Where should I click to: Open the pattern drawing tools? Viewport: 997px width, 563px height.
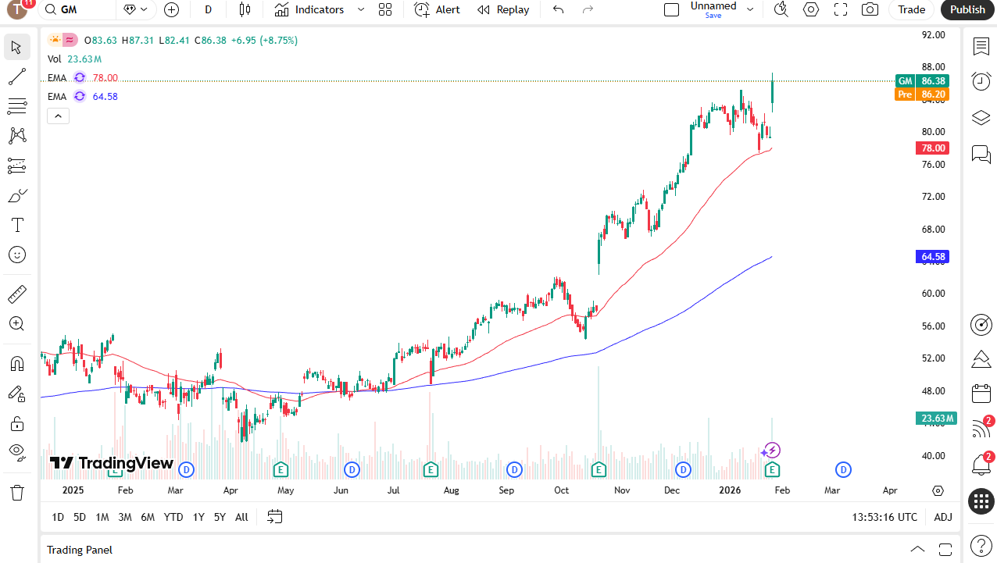coord(17,136)
